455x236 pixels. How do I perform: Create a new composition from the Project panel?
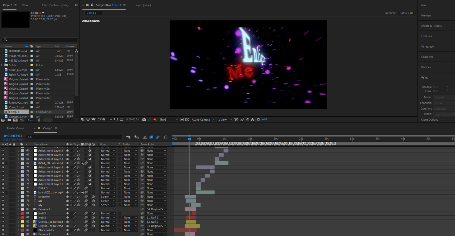[15, 120]
